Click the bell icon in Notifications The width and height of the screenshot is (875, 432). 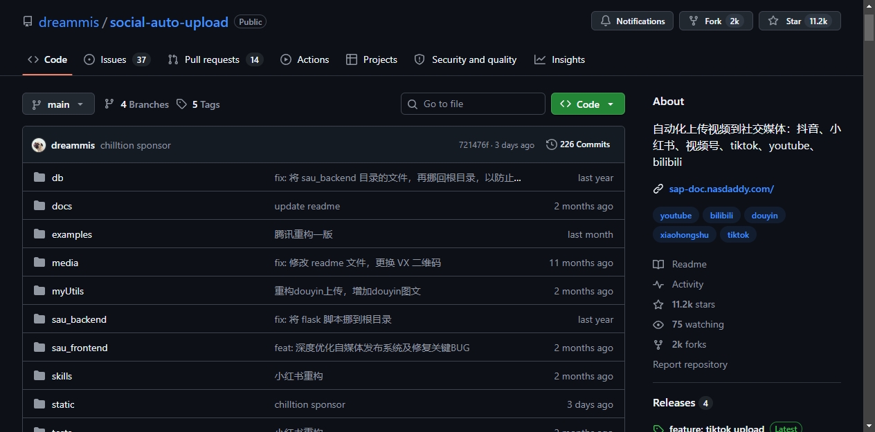point(606,21)
